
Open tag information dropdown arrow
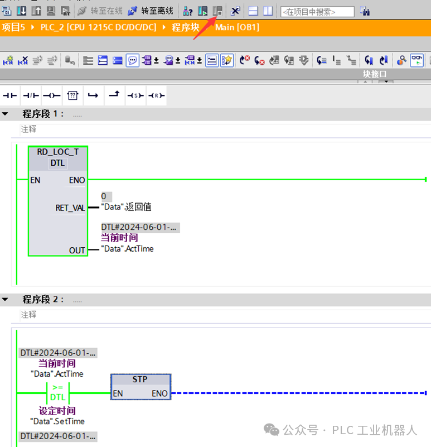pos(178,61)
